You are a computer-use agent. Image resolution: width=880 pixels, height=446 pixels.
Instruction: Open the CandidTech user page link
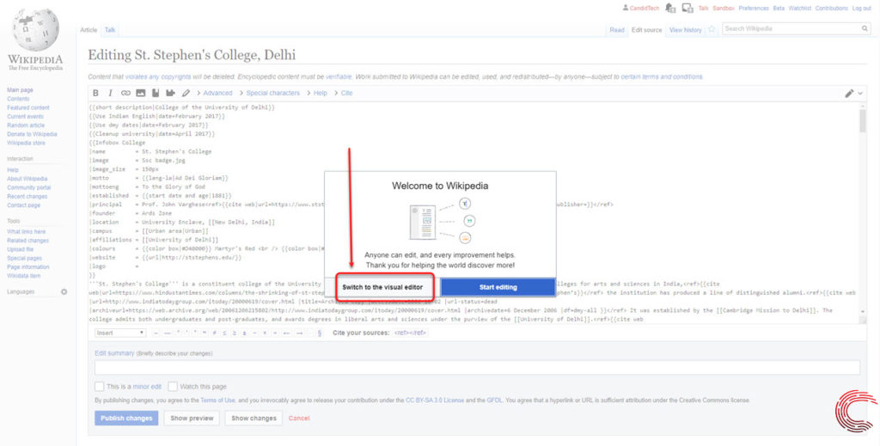pos(645,9)
